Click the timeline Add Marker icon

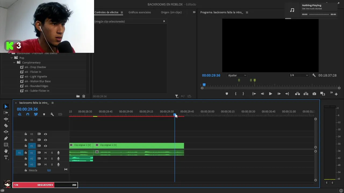coord(44,114)
